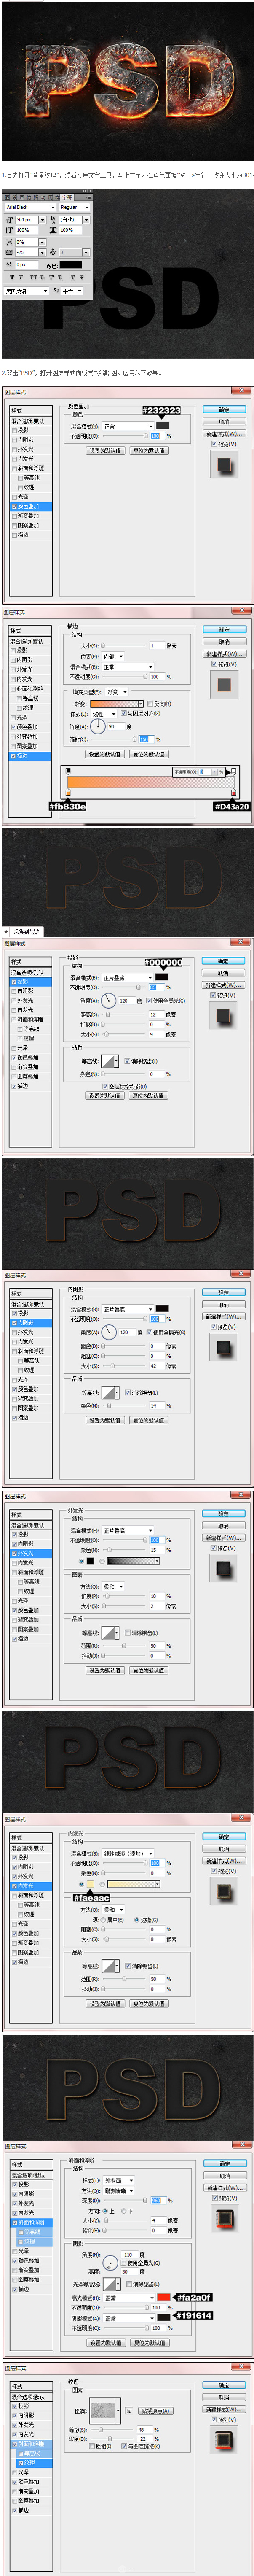This screenshot has height=2576, width=254.
Task: Click the inner shadow angle dial
Action: (x=108, y=1332)
